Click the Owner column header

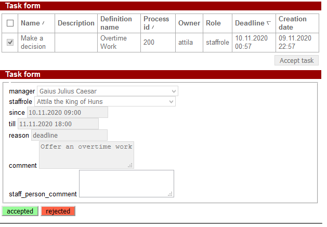point(189,23)
